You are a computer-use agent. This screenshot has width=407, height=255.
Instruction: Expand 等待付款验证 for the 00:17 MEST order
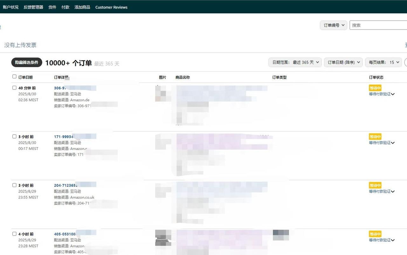point(382,143)
